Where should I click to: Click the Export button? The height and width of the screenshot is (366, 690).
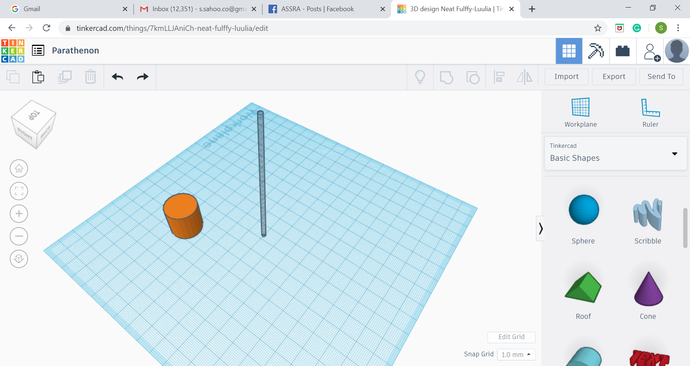point(614,77)
